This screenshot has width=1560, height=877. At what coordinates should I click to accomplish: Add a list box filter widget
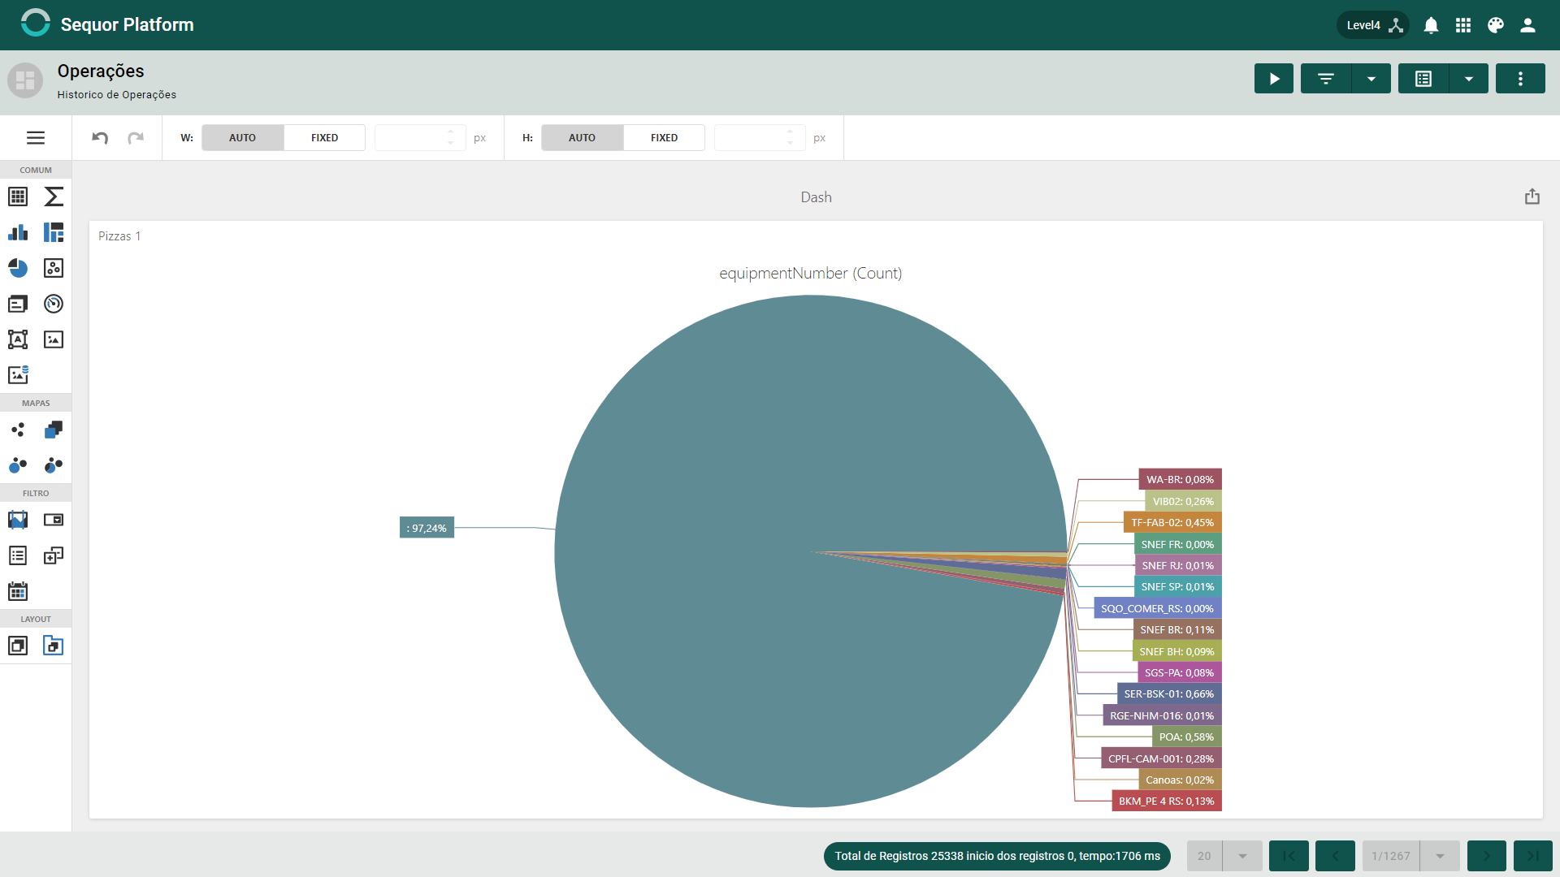(18, 555)
